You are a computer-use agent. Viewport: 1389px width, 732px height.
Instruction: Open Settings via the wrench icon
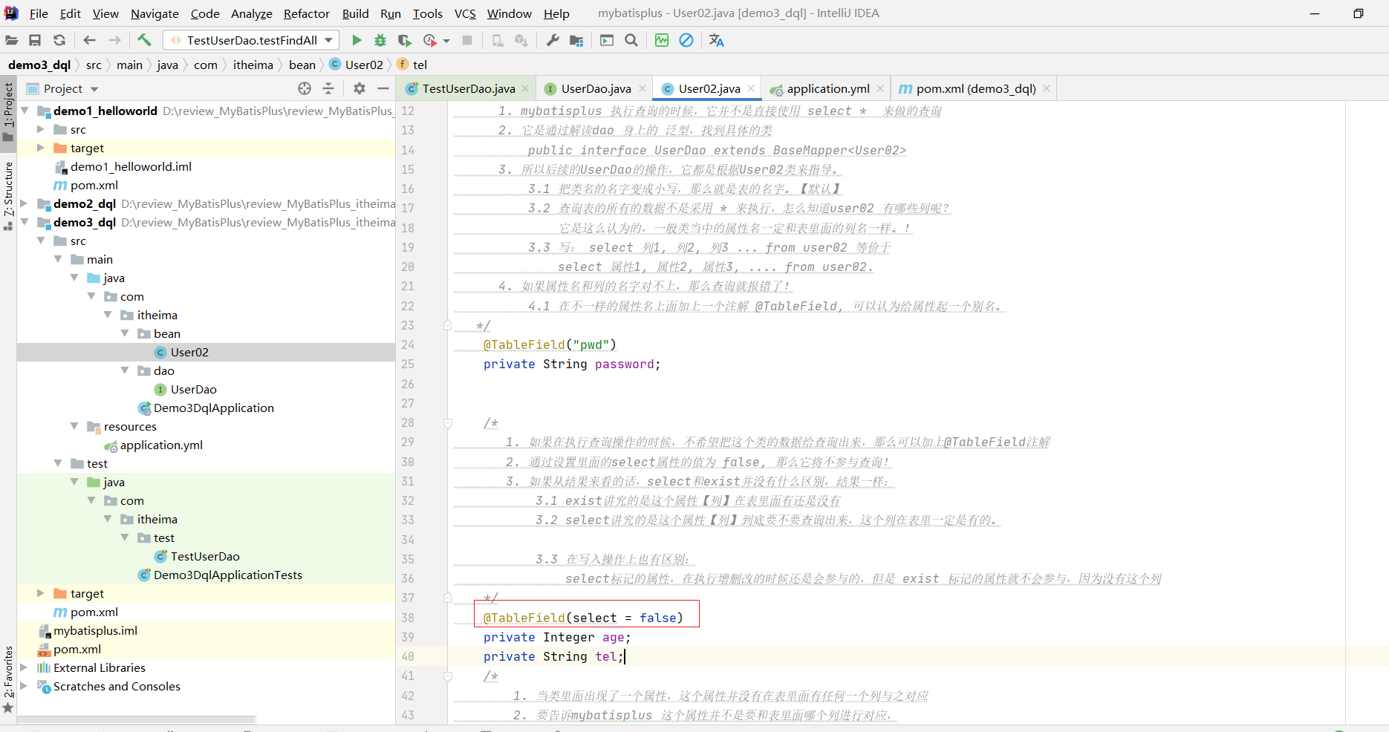click(x=553, y=40)
